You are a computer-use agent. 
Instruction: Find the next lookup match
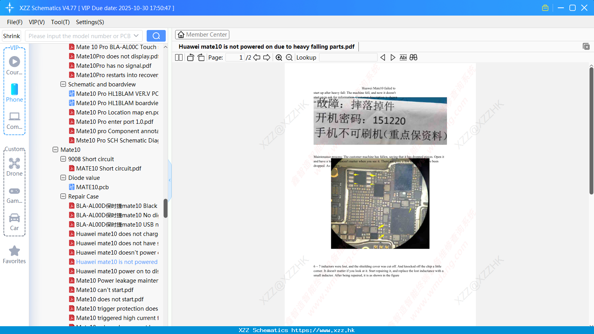[393, 57]
